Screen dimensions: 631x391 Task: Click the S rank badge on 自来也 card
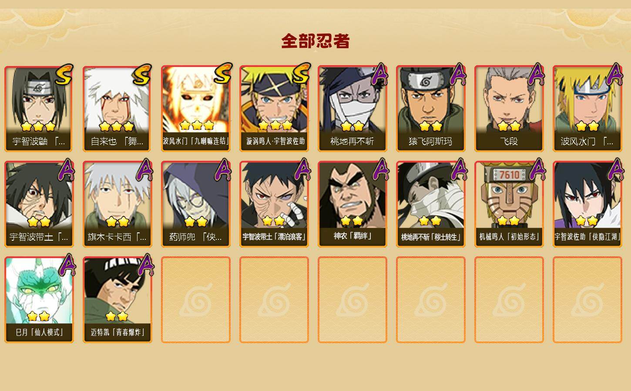pos(142,74)
